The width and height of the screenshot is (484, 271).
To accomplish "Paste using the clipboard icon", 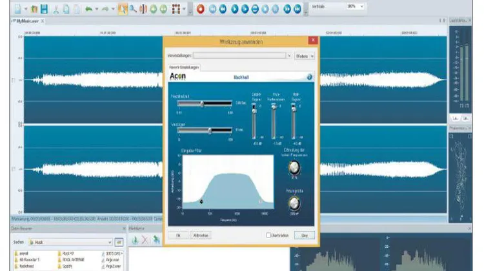I will point(77,9).
